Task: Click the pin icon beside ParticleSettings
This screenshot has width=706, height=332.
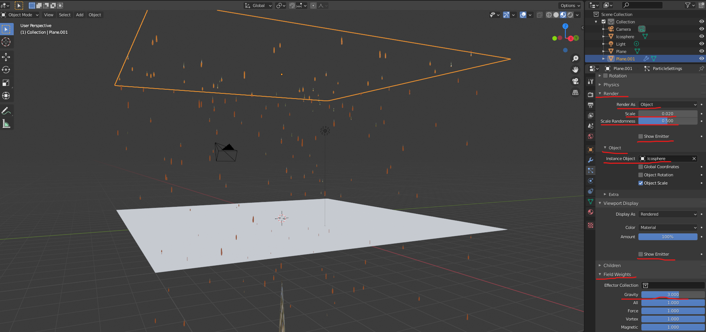Action: pos(701,69)
